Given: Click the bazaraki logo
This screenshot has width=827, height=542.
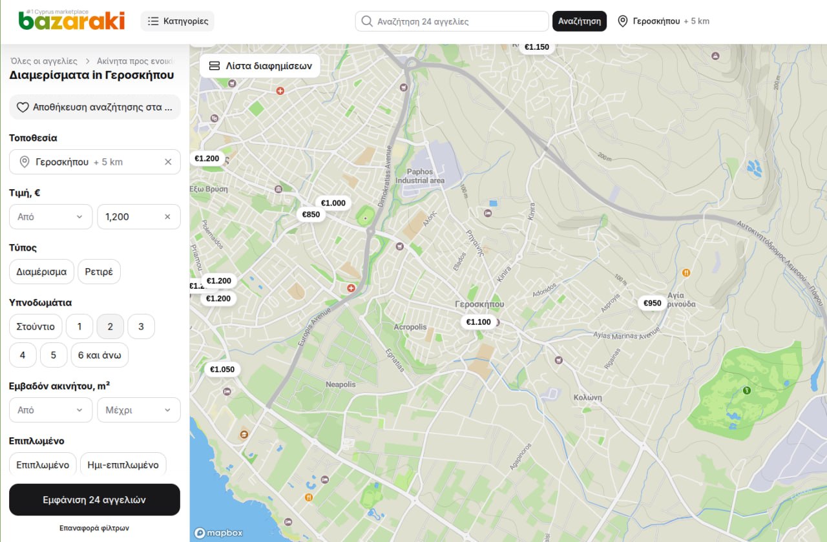Looking at the screenshot, I should click(71, 20).
